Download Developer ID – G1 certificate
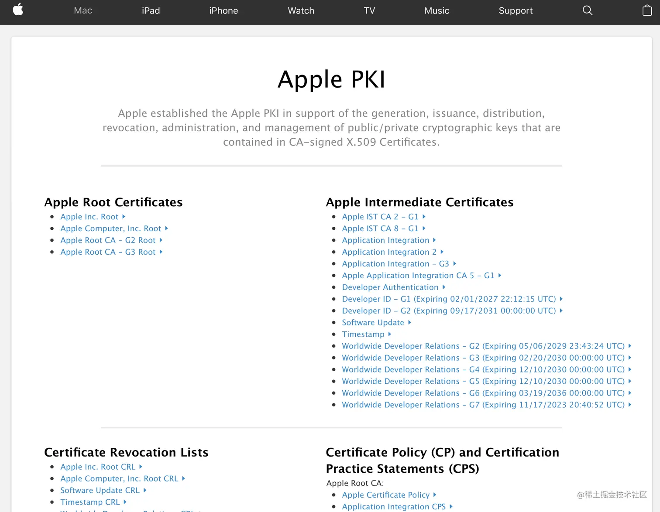Screen dimensions: 660x512 [452, 299]
